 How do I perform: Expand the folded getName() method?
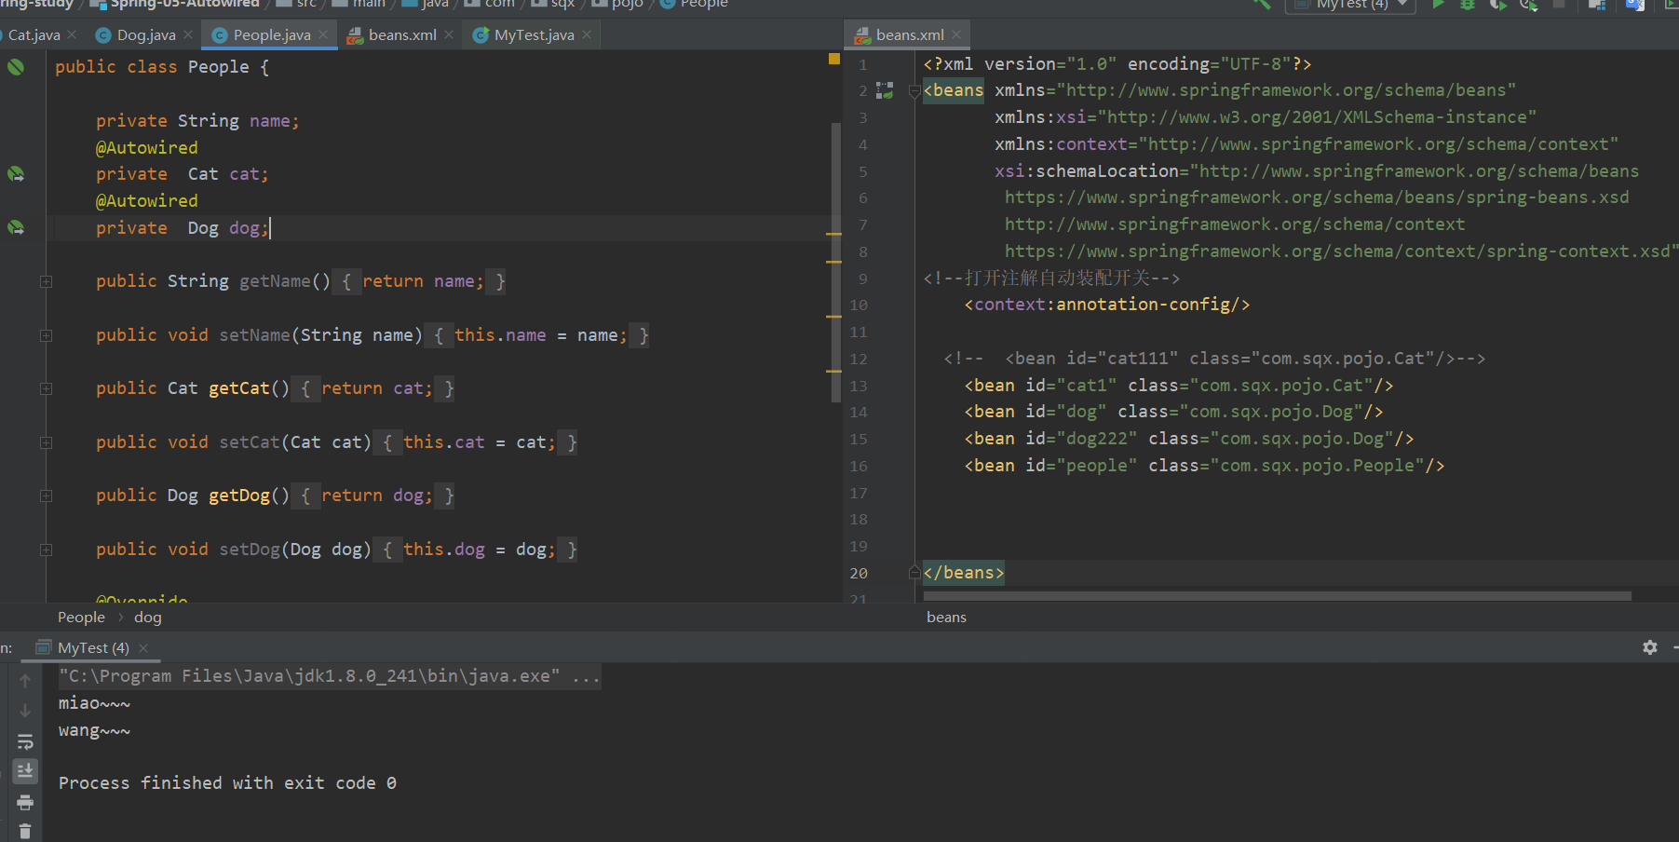(x=46, y=281)
